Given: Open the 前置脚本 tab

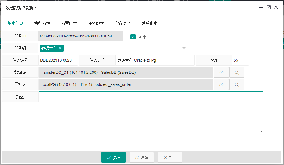Looking at the screenshot, I should click(69, 23).
